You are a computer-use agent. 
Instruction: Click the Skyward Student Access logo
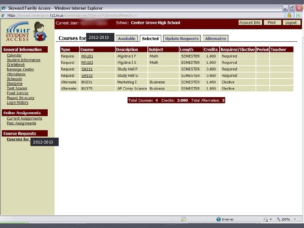coord(18,31)
